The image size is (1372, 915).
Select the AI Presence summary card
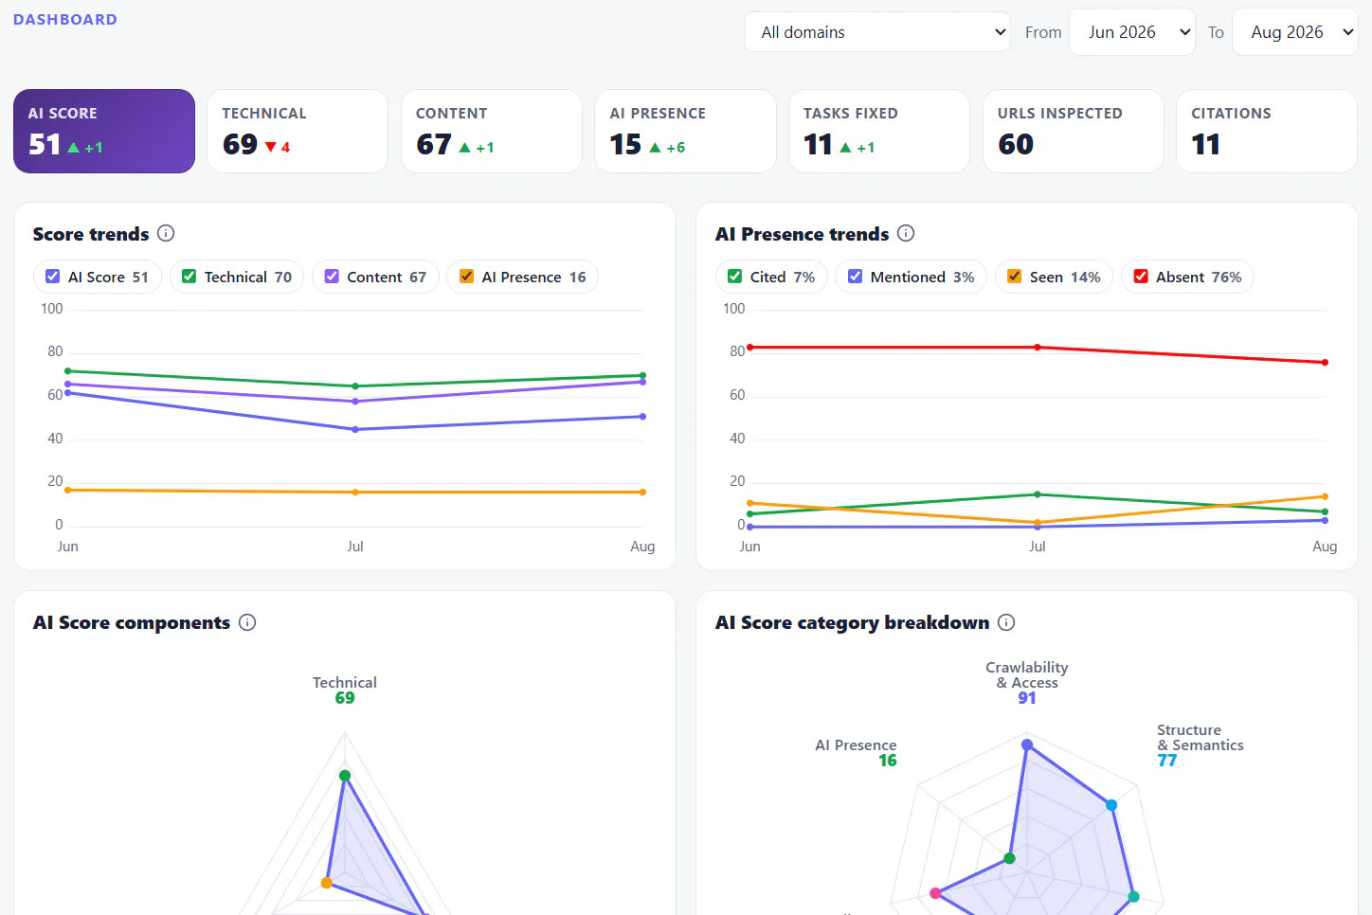[x=685, y=131]
